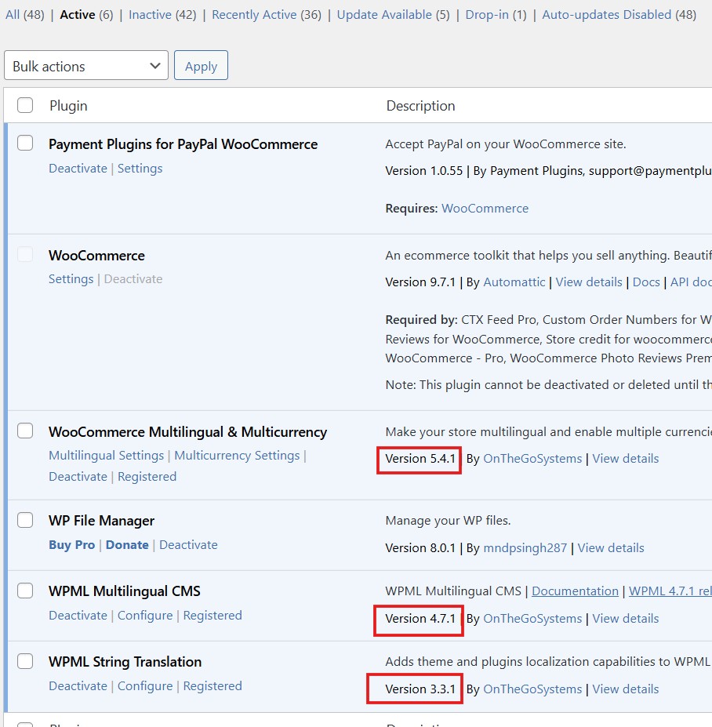Screen dimensions: 712x727
Task: Click the Version 1.0.55 text
Action: (423, 171)
